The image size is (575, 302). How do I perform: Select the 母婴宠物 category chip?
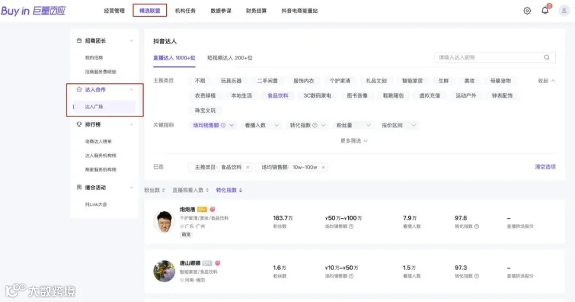point(500,81)
